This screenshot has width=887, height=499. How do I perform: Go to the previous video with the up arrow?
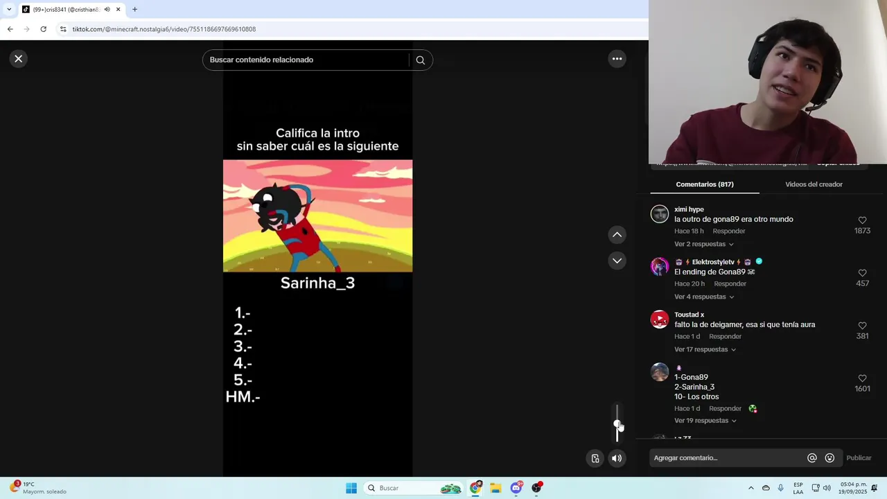coord(617,235)
